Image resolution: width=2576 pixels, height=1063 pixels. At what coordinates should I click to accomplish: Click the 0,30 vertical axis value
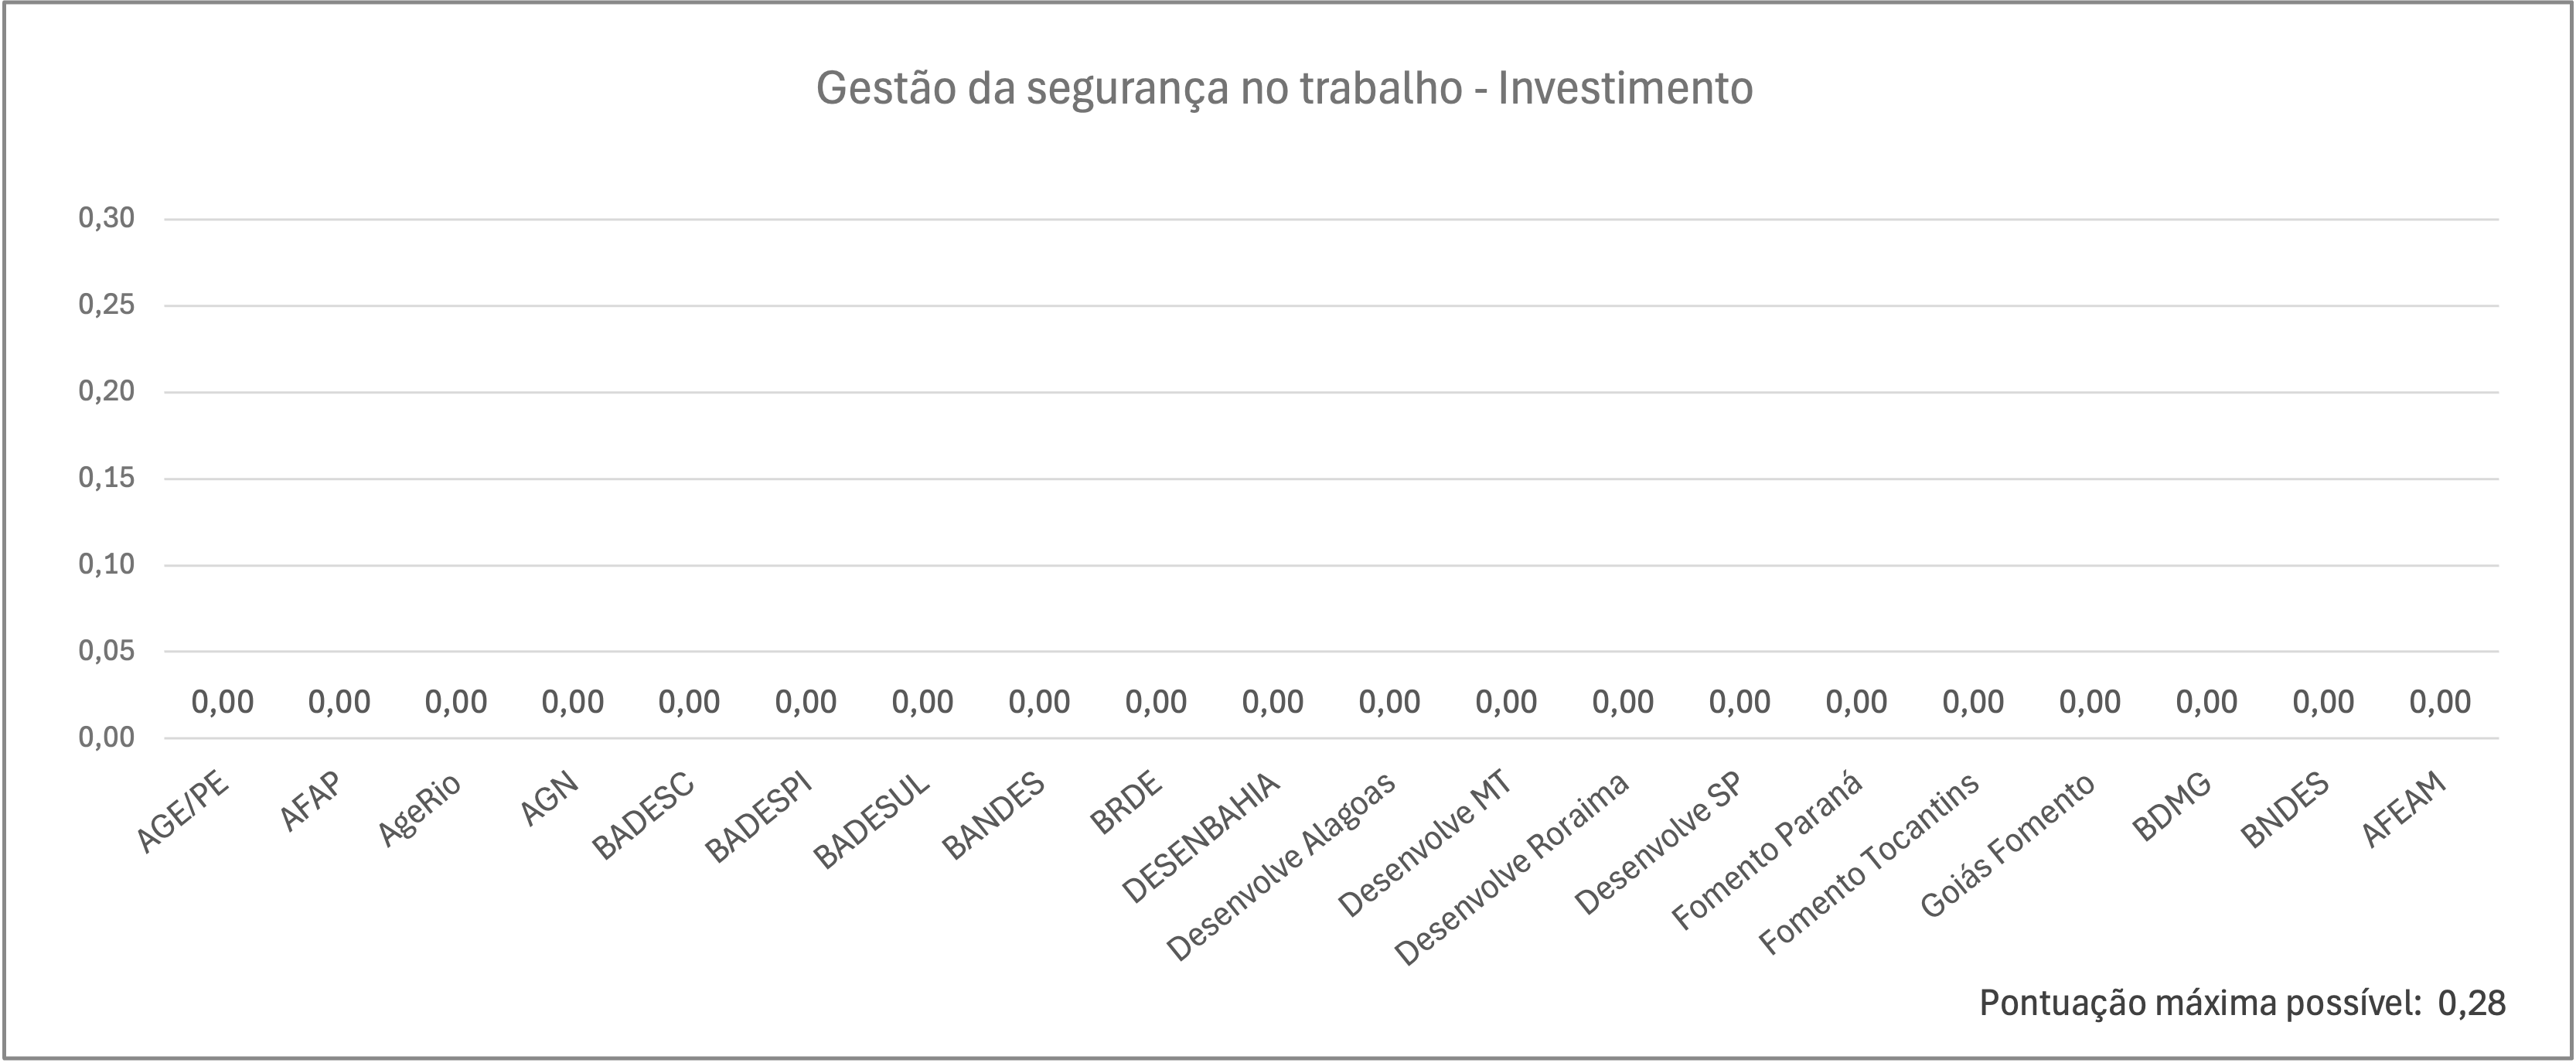[106, 218]
